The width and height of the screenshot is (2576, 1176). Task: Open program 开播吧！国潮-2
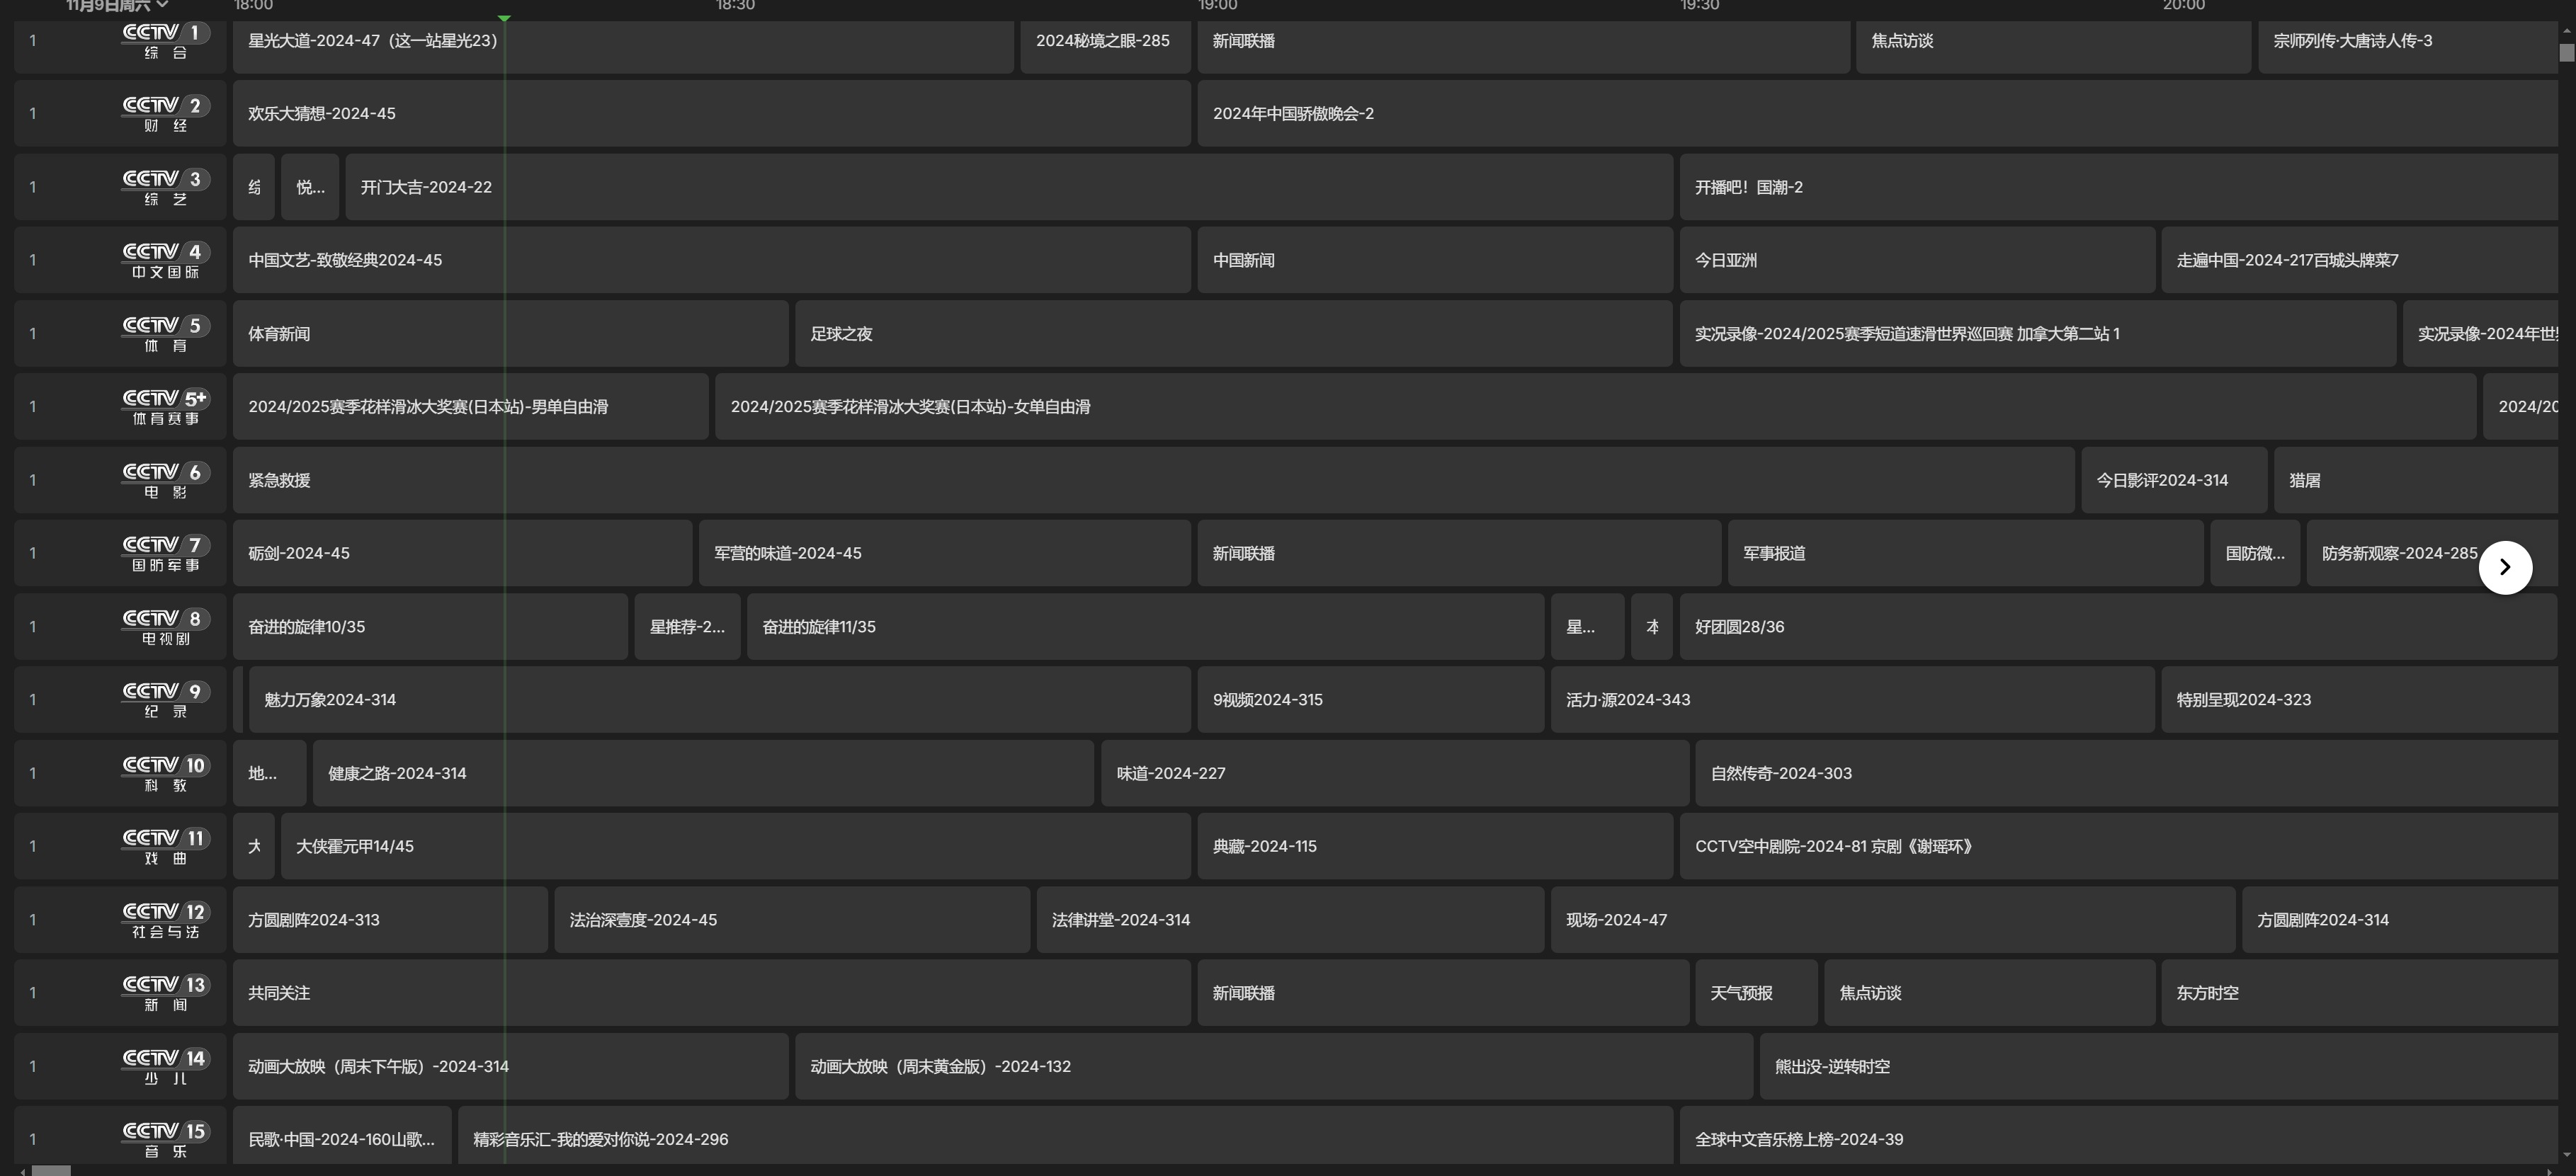2118,187
